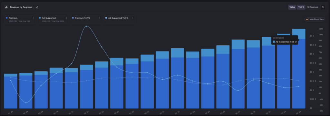Open the three-dot menu for Ad-Supported YoY %
The width and height of the screenshot is (330, 116).
click(x=132, y=18)
